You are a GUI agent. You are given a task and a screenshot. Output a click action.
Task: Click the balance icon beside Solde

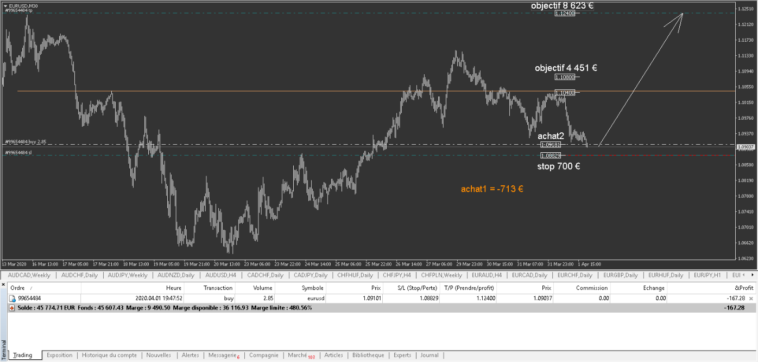[12, 307]
